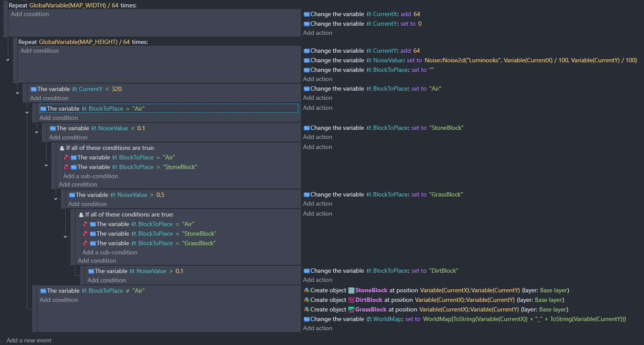Screen dimensions: 644x345
Task: Click "Add a new event" at the bottom
Action: point(29,340)
